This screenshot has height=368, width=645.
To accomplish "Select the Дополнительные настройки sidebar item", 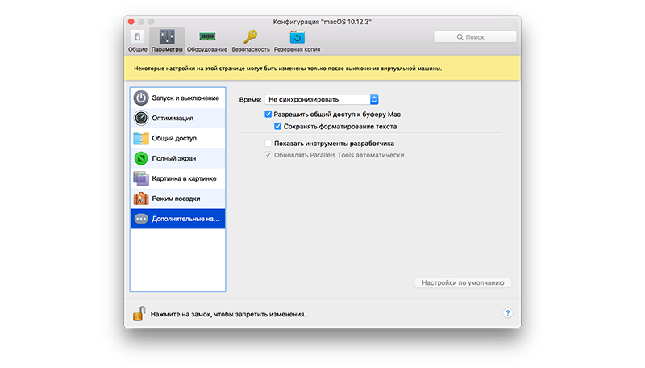I will (177, 219).
